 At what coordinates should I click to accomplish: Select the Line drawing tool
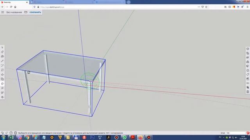point(2,61)
